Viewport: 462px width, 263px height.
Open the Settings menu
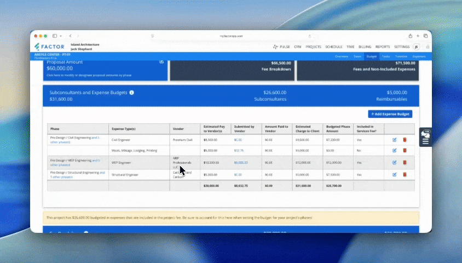tap(402, 47)
